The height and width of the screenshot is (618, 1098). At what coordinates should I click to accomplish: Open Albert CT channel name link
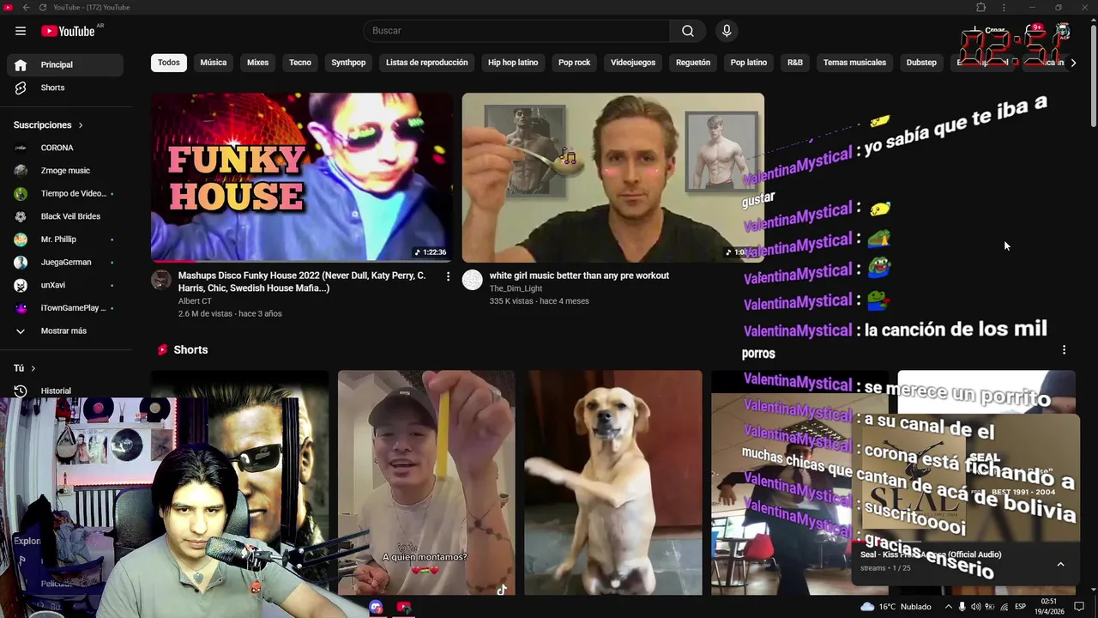[195, 301]
